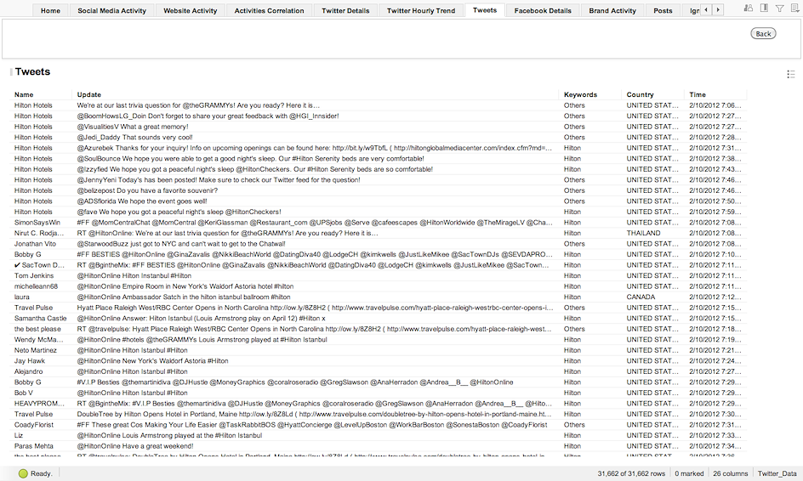This screenshot has width=803, height=481.
Task: Click the Starwood Buzz NYC Chatwal tweet
Action: tap(181, 244)
